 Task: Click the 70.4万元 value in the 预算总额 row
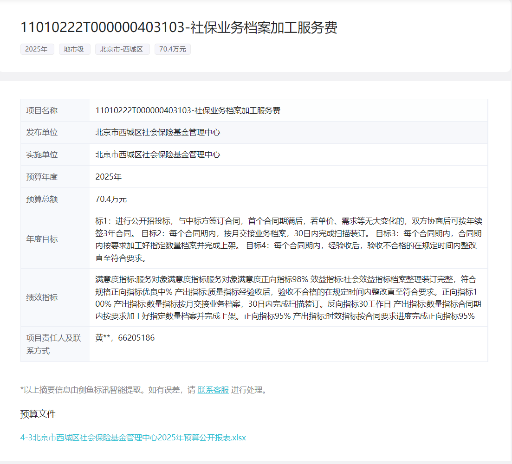(111, 199)
